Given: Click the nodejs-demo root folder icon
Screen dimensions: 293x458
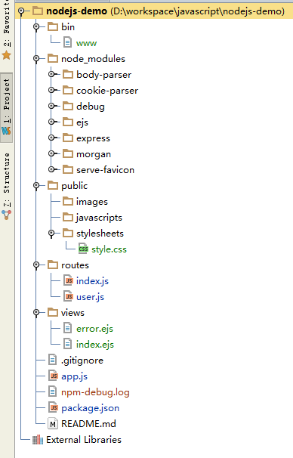Looking at the screenshot, I should click(x=37, y=11).
